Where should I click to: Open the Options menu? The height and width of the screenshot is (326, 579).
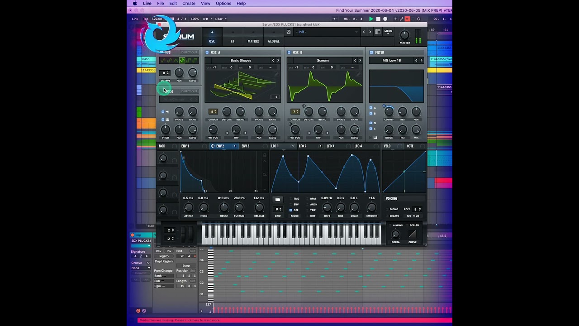tap(223, 3)
